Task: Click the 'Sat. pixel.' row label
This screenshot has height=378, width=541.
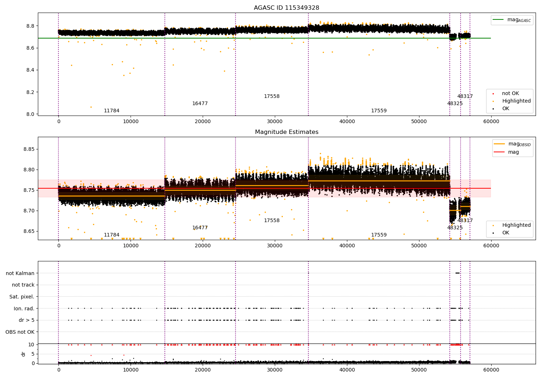Action: (22, 297)
